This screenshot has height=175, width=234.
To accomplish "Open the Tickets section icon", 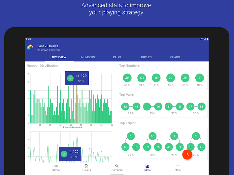I will point(86,166).
